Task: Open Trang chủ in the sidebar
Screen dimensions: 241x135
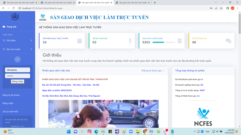Action: coord(10,27)
